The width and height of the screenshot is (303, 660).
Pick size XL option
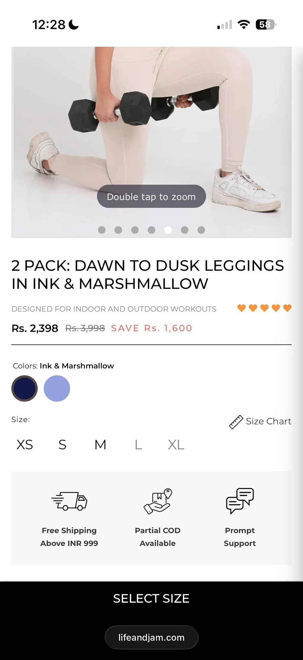176,445
